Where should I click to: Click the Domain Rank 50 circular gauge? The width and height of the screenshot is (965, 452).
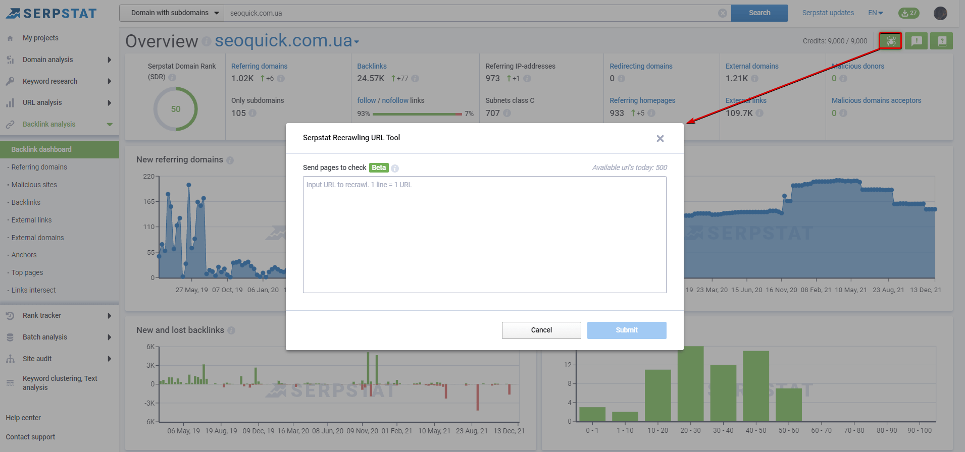pyautogui.click(x=175, y=109)
